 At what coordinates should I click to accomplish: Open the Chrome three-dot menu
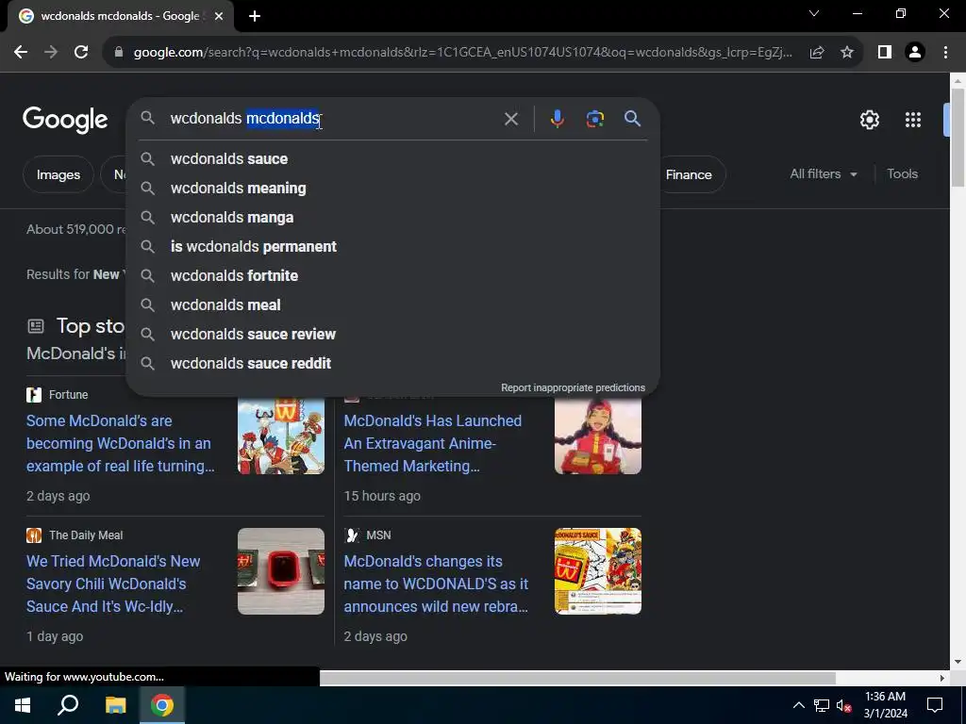coord(945,53)
